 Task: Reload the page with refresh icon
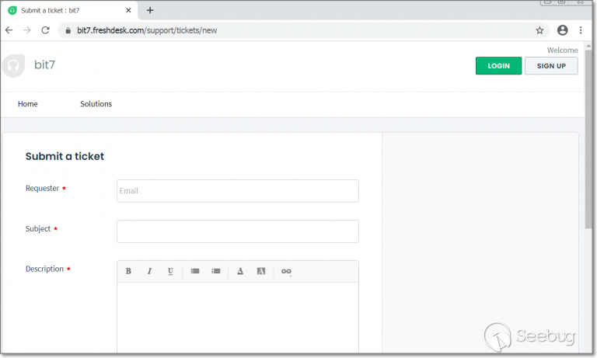click(45, 30)
